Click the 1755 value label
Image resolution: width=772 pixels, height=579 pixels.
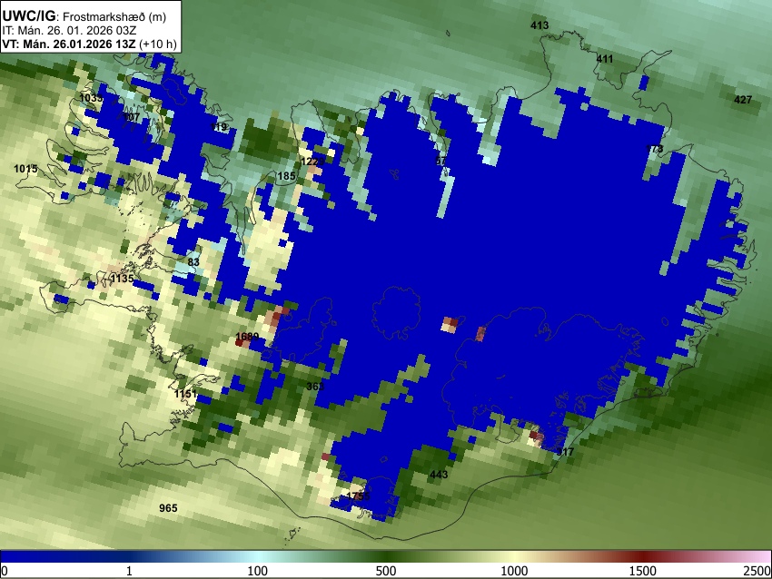tap(358, 496)
